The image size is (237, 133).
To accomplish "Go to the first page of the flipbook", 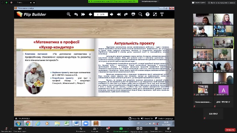I will pos(83,14).
